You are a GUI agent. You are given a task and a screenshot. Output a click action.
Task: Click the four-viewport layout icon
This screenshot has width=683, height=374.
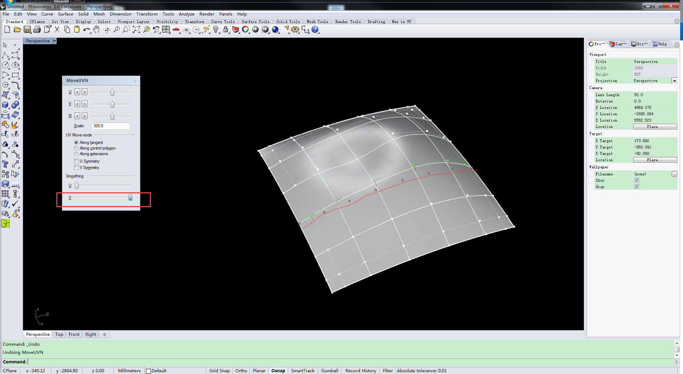(166, 30)
